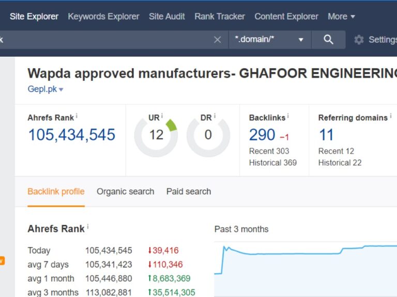
Task: Click Historical 369 backlinks text
Action: (x=273, y=162)
